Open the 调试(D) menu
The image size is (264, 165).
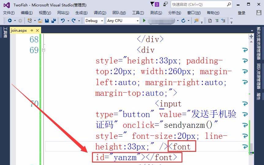100,13
